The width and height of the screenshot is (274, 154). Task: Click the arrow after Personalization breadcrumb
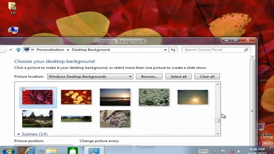click(68, 50)
